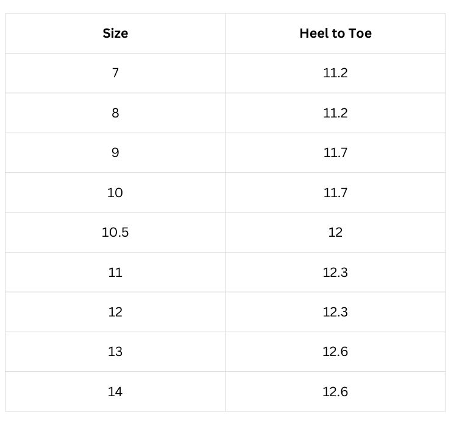Select the size 13 cell

[115, 352]
